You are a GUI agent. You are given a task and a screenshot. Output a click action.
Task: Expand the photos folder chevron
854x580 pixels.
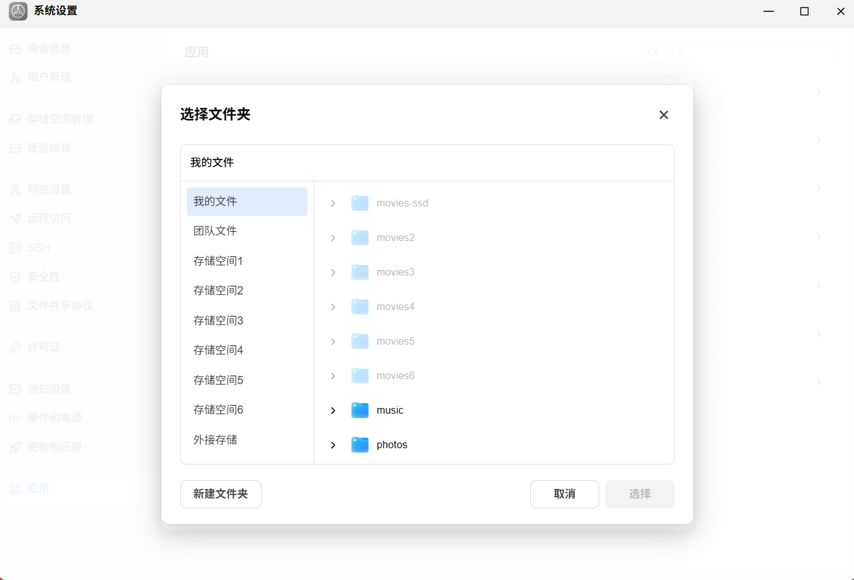point(333,445)
